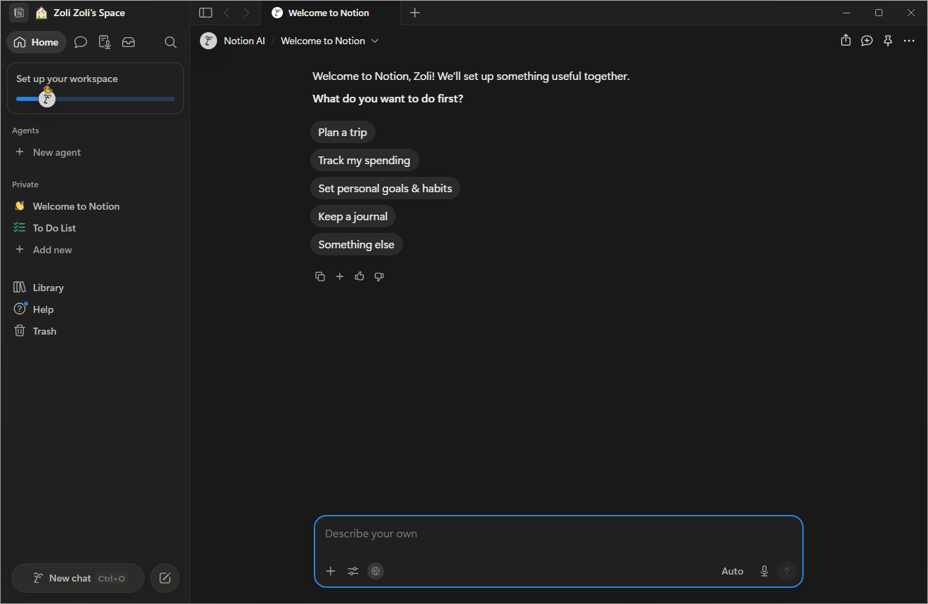Open the chat bubble icon in sidebar

point(81,42)
